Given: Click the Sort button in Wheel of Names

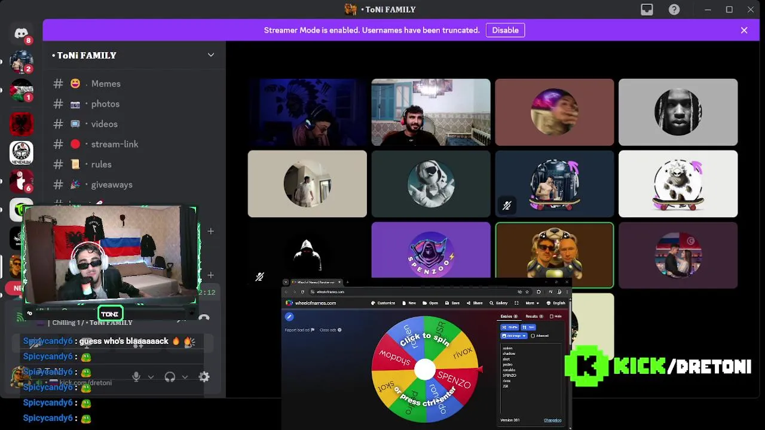Looking at the screenshot, I should [528, 327].
